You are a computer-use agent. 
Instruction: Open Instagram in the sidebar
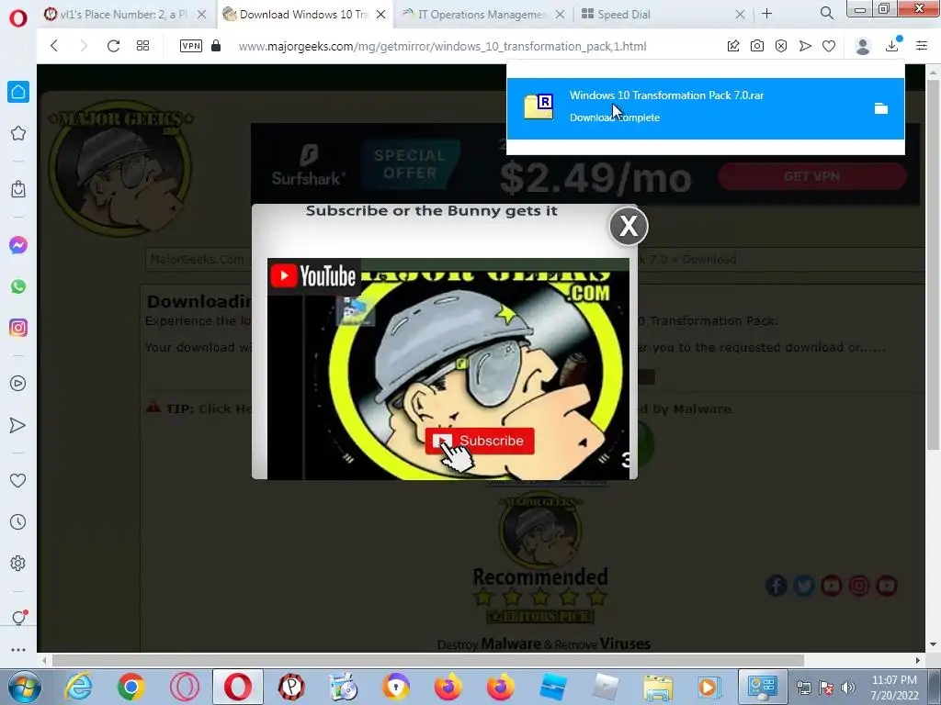18,328
